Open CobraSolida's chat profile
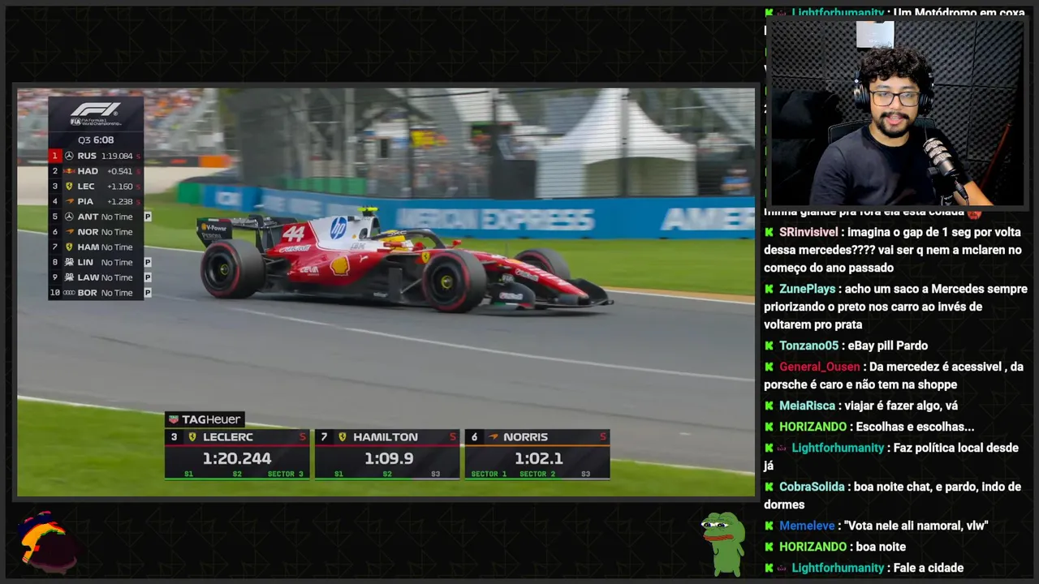The height and width of the screenshot is (584, 1039). [x=812, y=487]
